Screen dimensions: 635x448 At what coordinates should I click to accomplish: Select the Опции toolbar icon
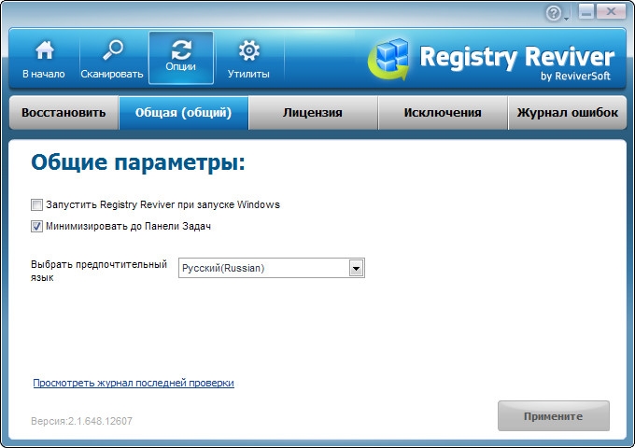(180, 58)
